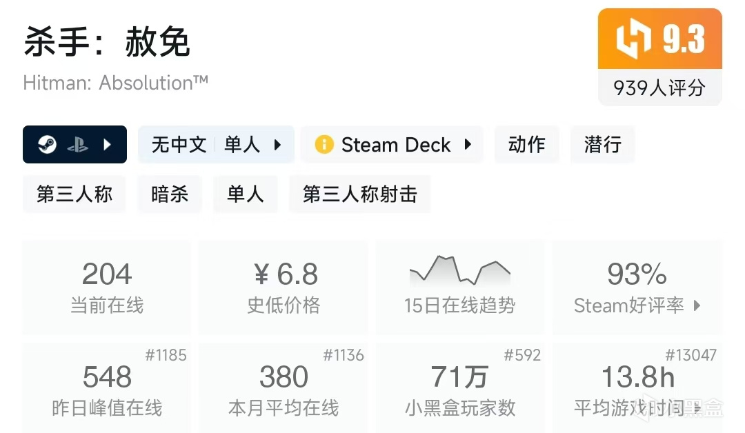Image resolution: width=745 pixels, height=433 pixels.
Task: Click the Heybox logo in score badge
Action: coord(633,39)
